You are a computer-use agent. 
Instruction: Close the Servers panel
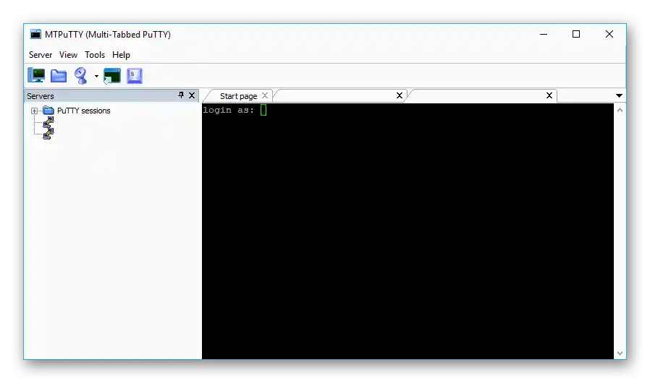pyautogui.click(x=192, y=95)
